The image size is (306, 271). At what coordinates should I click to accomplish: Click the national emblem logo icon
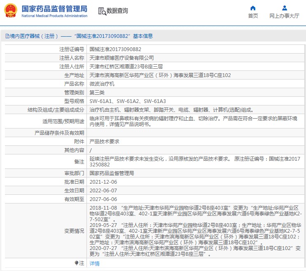tap(11, 11)
